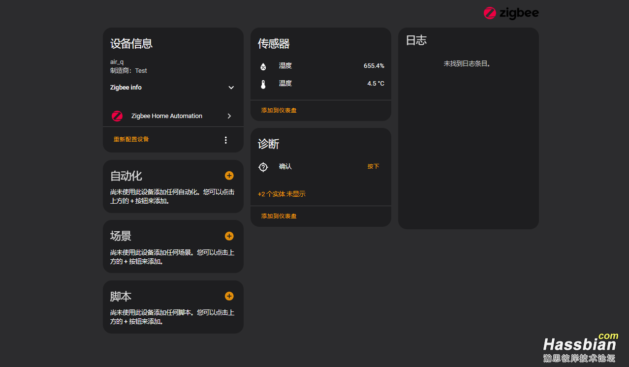Click the 按下 button for 确认
This screenshot has height=367, width=629.
pos(374,167)
